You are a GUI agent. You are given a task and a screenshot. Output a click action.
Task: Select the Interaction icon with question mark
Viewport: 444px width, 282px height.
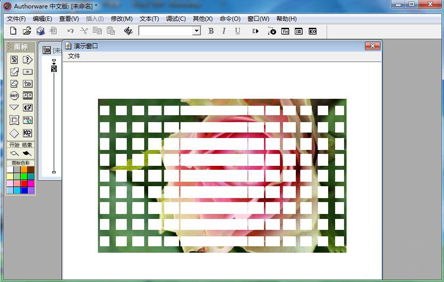click(x=27, y=60)
